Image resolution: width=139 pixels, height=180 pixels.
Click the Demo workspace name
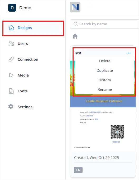25,8
